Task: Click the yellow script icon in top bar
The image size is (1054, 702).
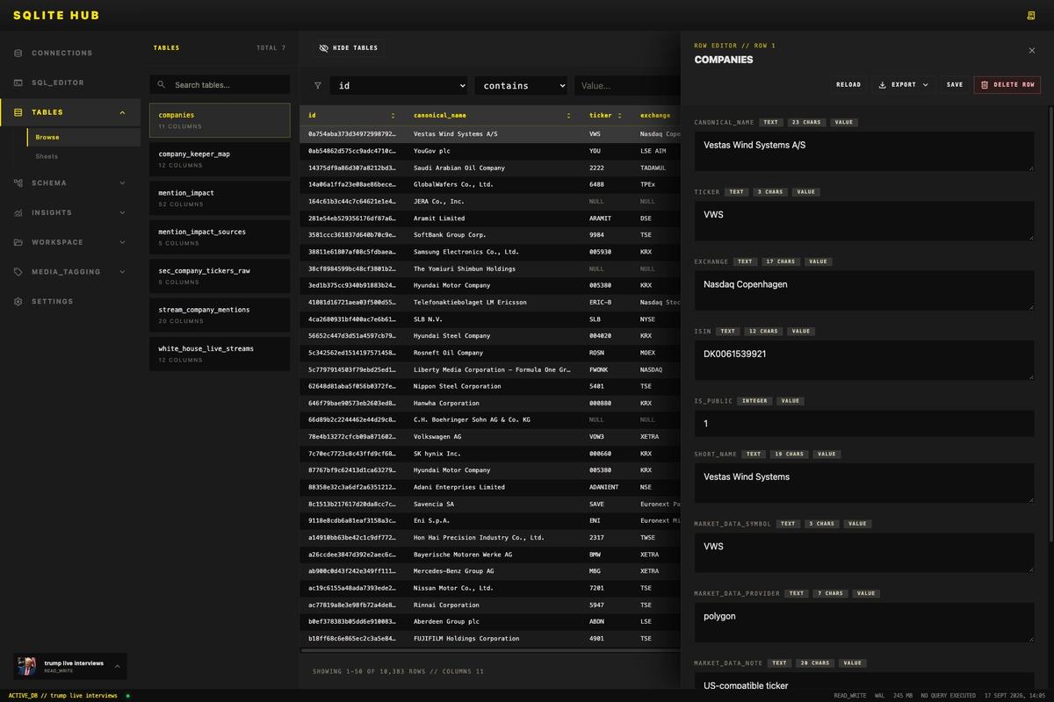Action: [1031, 16]
